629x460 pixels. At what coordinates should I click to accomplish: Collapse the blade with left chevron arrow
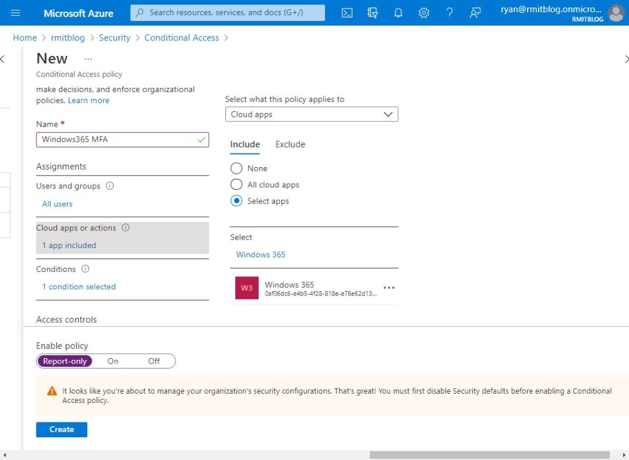pos(3,60)
